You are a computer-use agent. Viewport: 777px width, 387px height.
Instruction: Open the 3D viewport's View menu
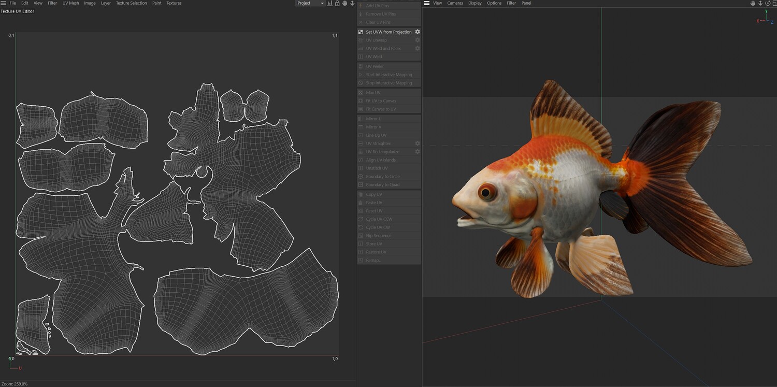pos(438,3)
